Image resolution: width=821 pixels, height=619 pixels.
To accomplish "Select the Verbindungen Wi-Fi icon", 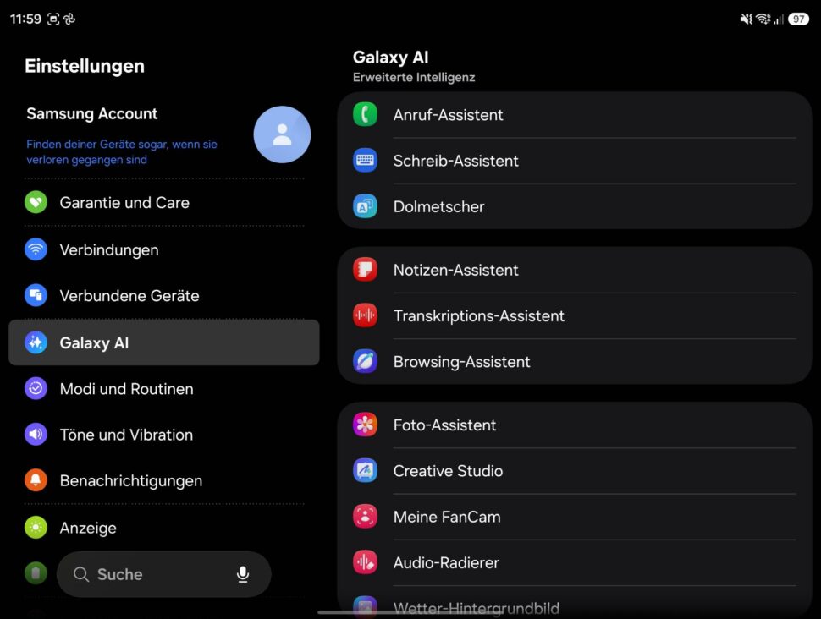I will point(36,249).
